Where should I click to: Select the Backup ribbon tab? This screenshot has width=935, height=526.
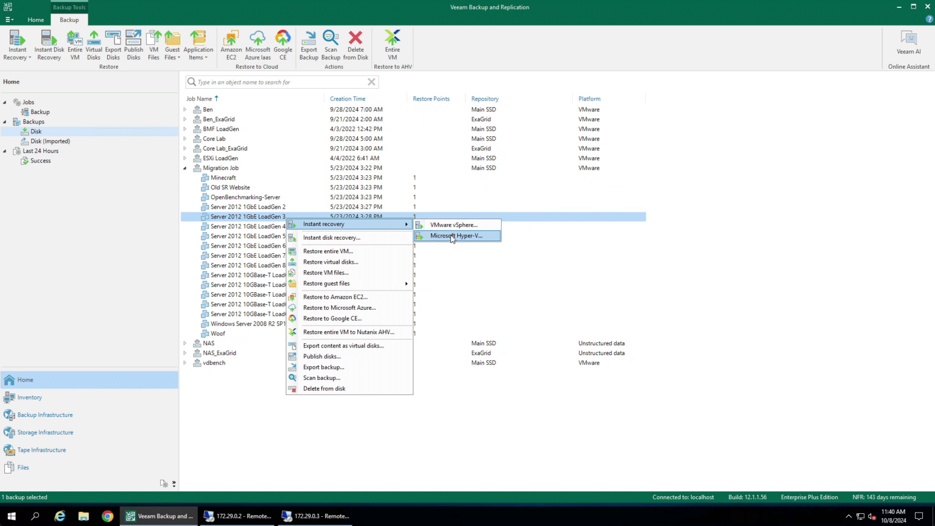point(69,19)
